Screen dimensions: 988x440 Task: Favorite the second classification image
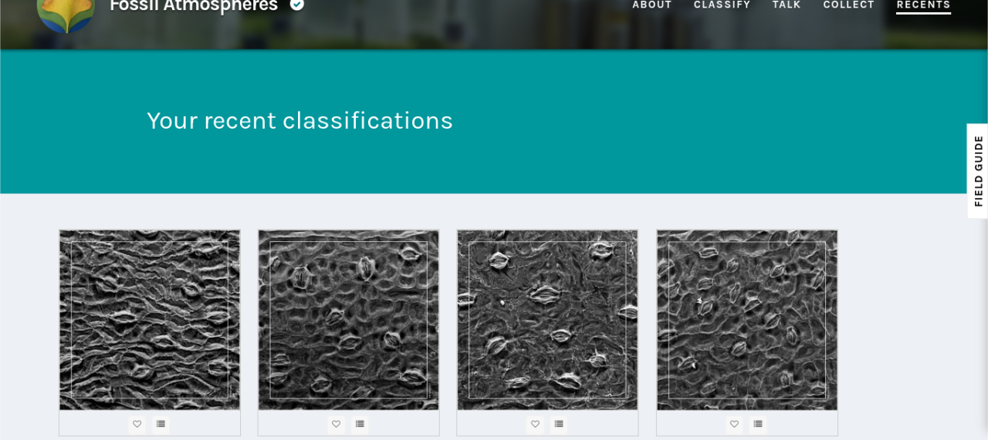[336, 424]
